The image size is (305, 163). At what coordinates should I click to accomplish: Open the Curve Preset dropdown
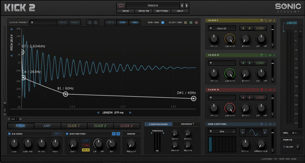tap(32, 23)
